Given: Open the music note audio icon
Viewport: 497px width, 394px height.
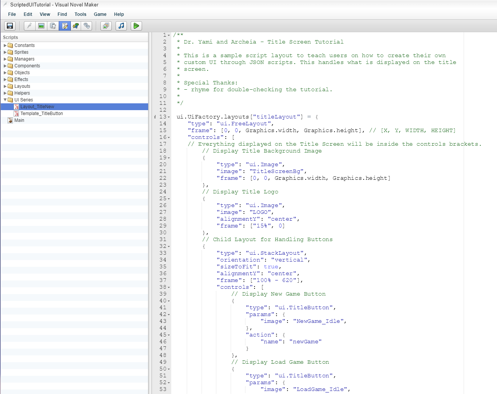Looking at the screenshot, I should coord(121,26).
